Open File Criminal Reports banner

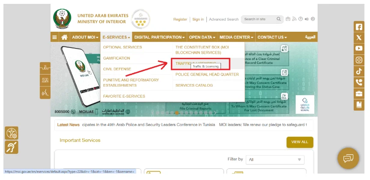click(195, 107)
